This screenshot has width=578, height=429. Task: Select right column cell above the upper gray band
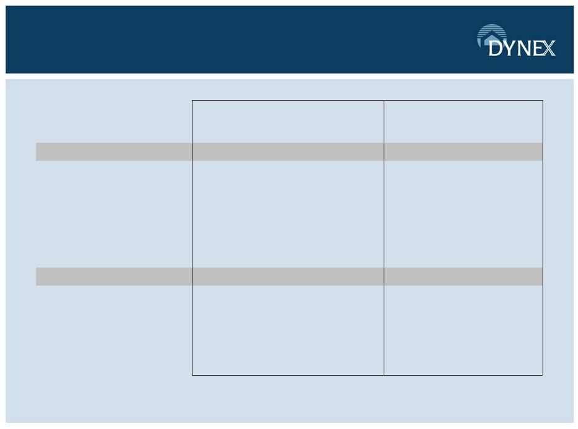[463, 122]
